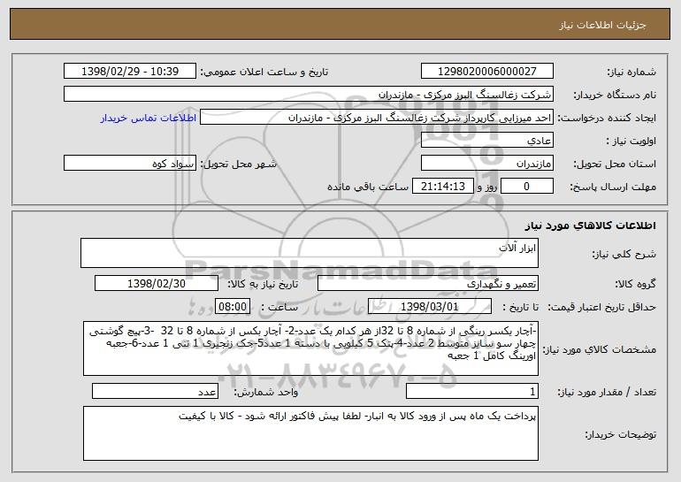Click the delivery city field سواد کوه

click(x=130, y=164)
